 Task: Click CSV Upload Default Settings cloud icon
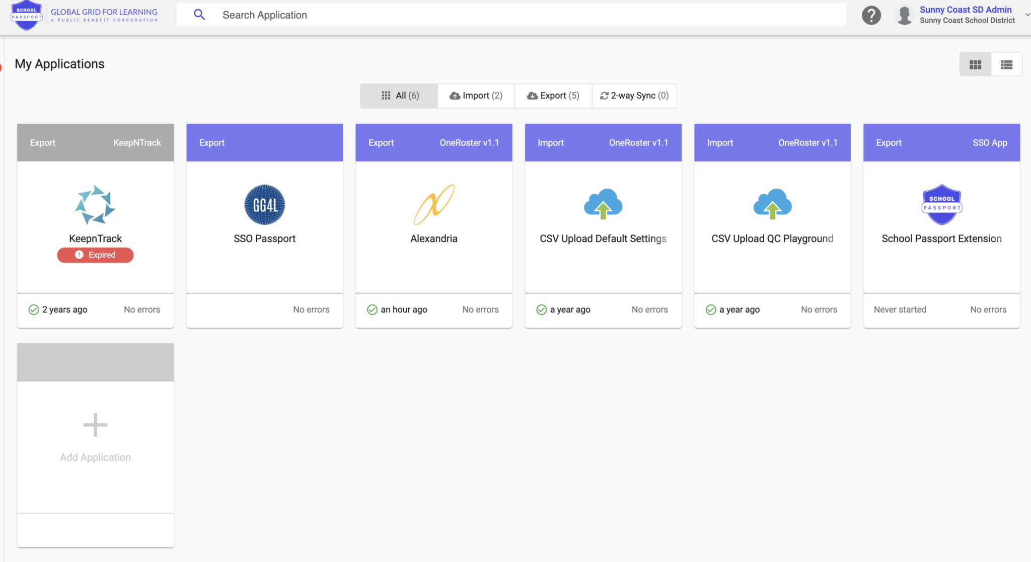603,204
